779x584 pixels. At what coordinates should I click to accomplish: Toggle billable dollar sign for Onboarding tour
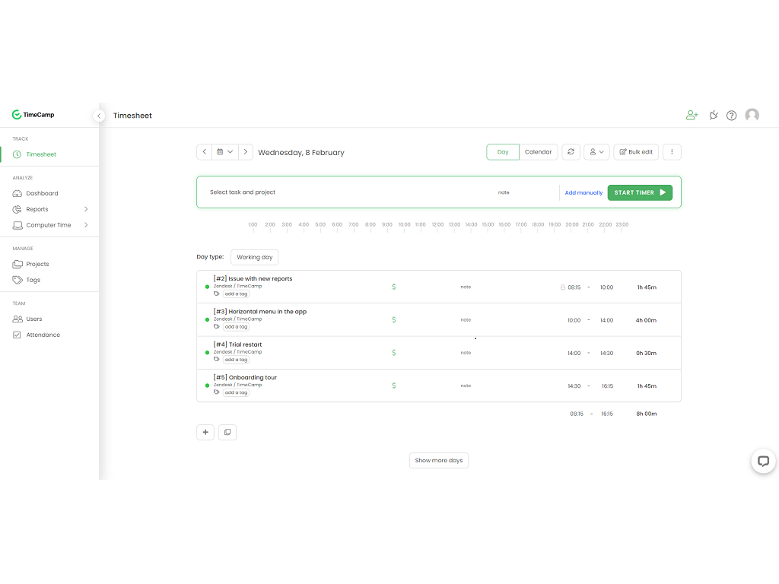click(393, 386)
